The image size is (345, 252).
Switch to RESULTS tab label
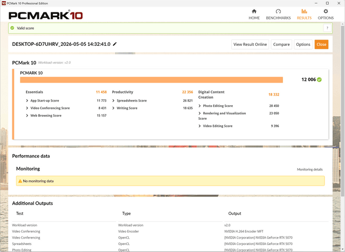[x=304, y=18]
